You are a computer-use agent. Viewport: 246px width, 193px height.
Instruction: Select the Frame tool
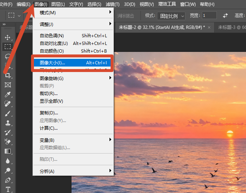(x=8, y=85)
